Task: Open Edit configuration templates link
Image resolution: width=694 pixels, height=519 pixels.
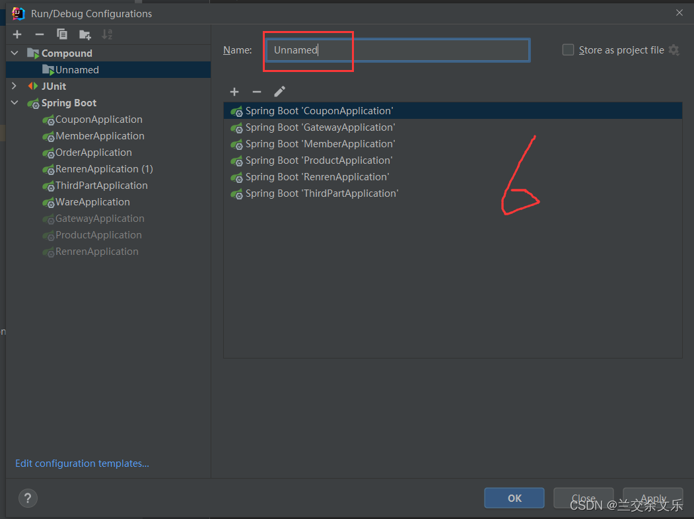Action: point(82,464)
